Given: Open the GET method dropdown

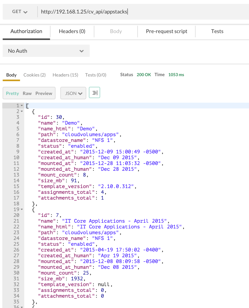Looking at the screenshot, I should point(20,12).
